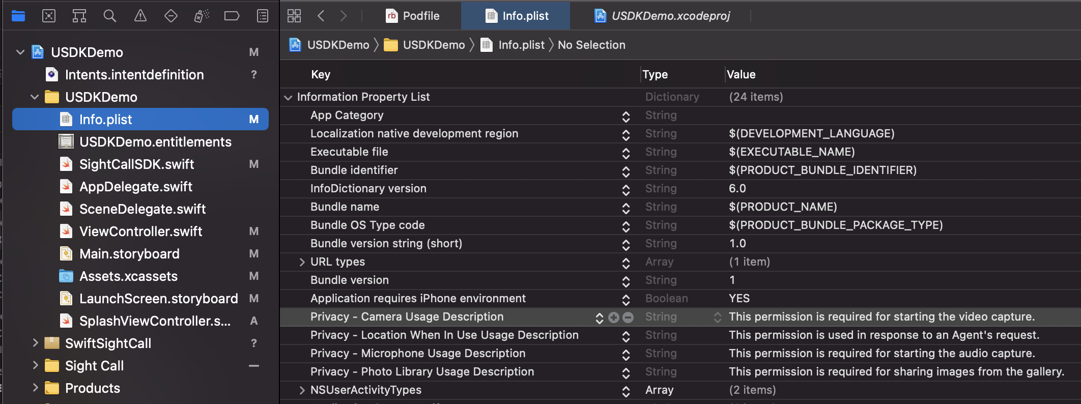Screen dimensions: 1081x404
Task: Open the Test navigator diamond icon
Action: click(x=171, y=16)
